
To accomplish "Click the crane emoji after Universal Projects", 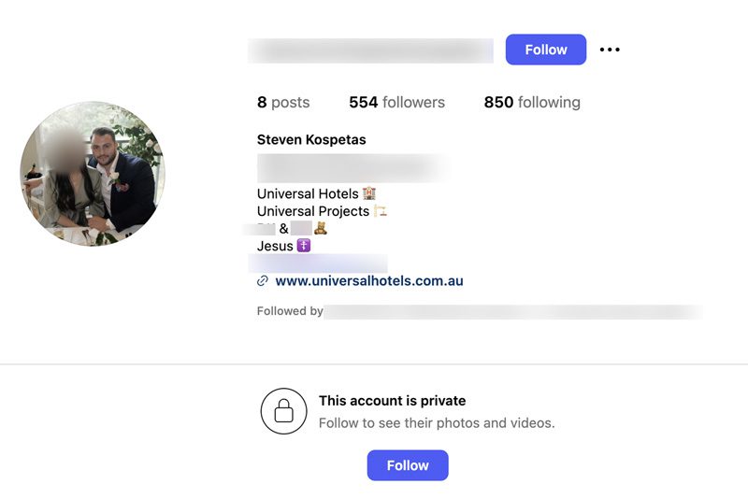I will tap(381, 211).
